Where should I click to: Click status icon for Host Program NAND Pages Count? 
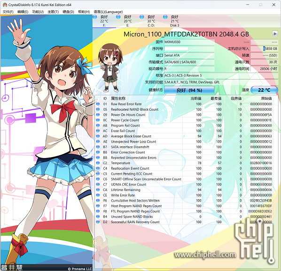(x=98, y=206)
